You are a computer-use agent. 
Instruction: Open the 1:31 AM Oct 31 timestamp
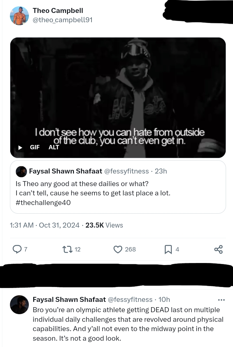click(x=45, y=225)
